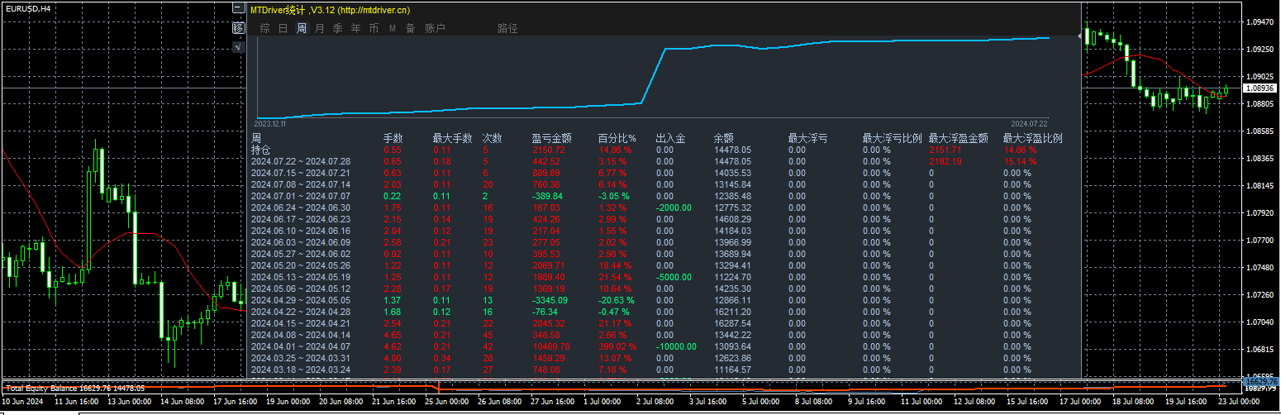1281x415 pixels.
Task: Click the -2000.00 withdrawal value
Action: click(x=674, y=207)
